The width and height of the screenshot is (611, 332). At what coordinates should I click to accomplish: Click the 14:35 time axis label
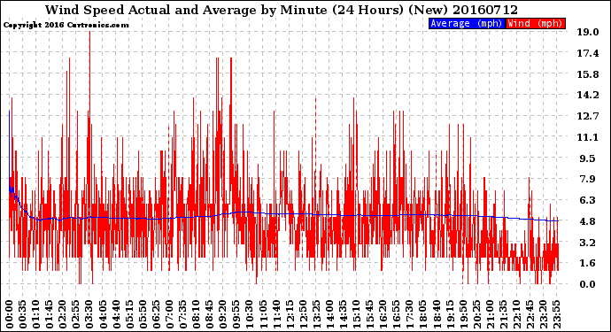(343, 314)
